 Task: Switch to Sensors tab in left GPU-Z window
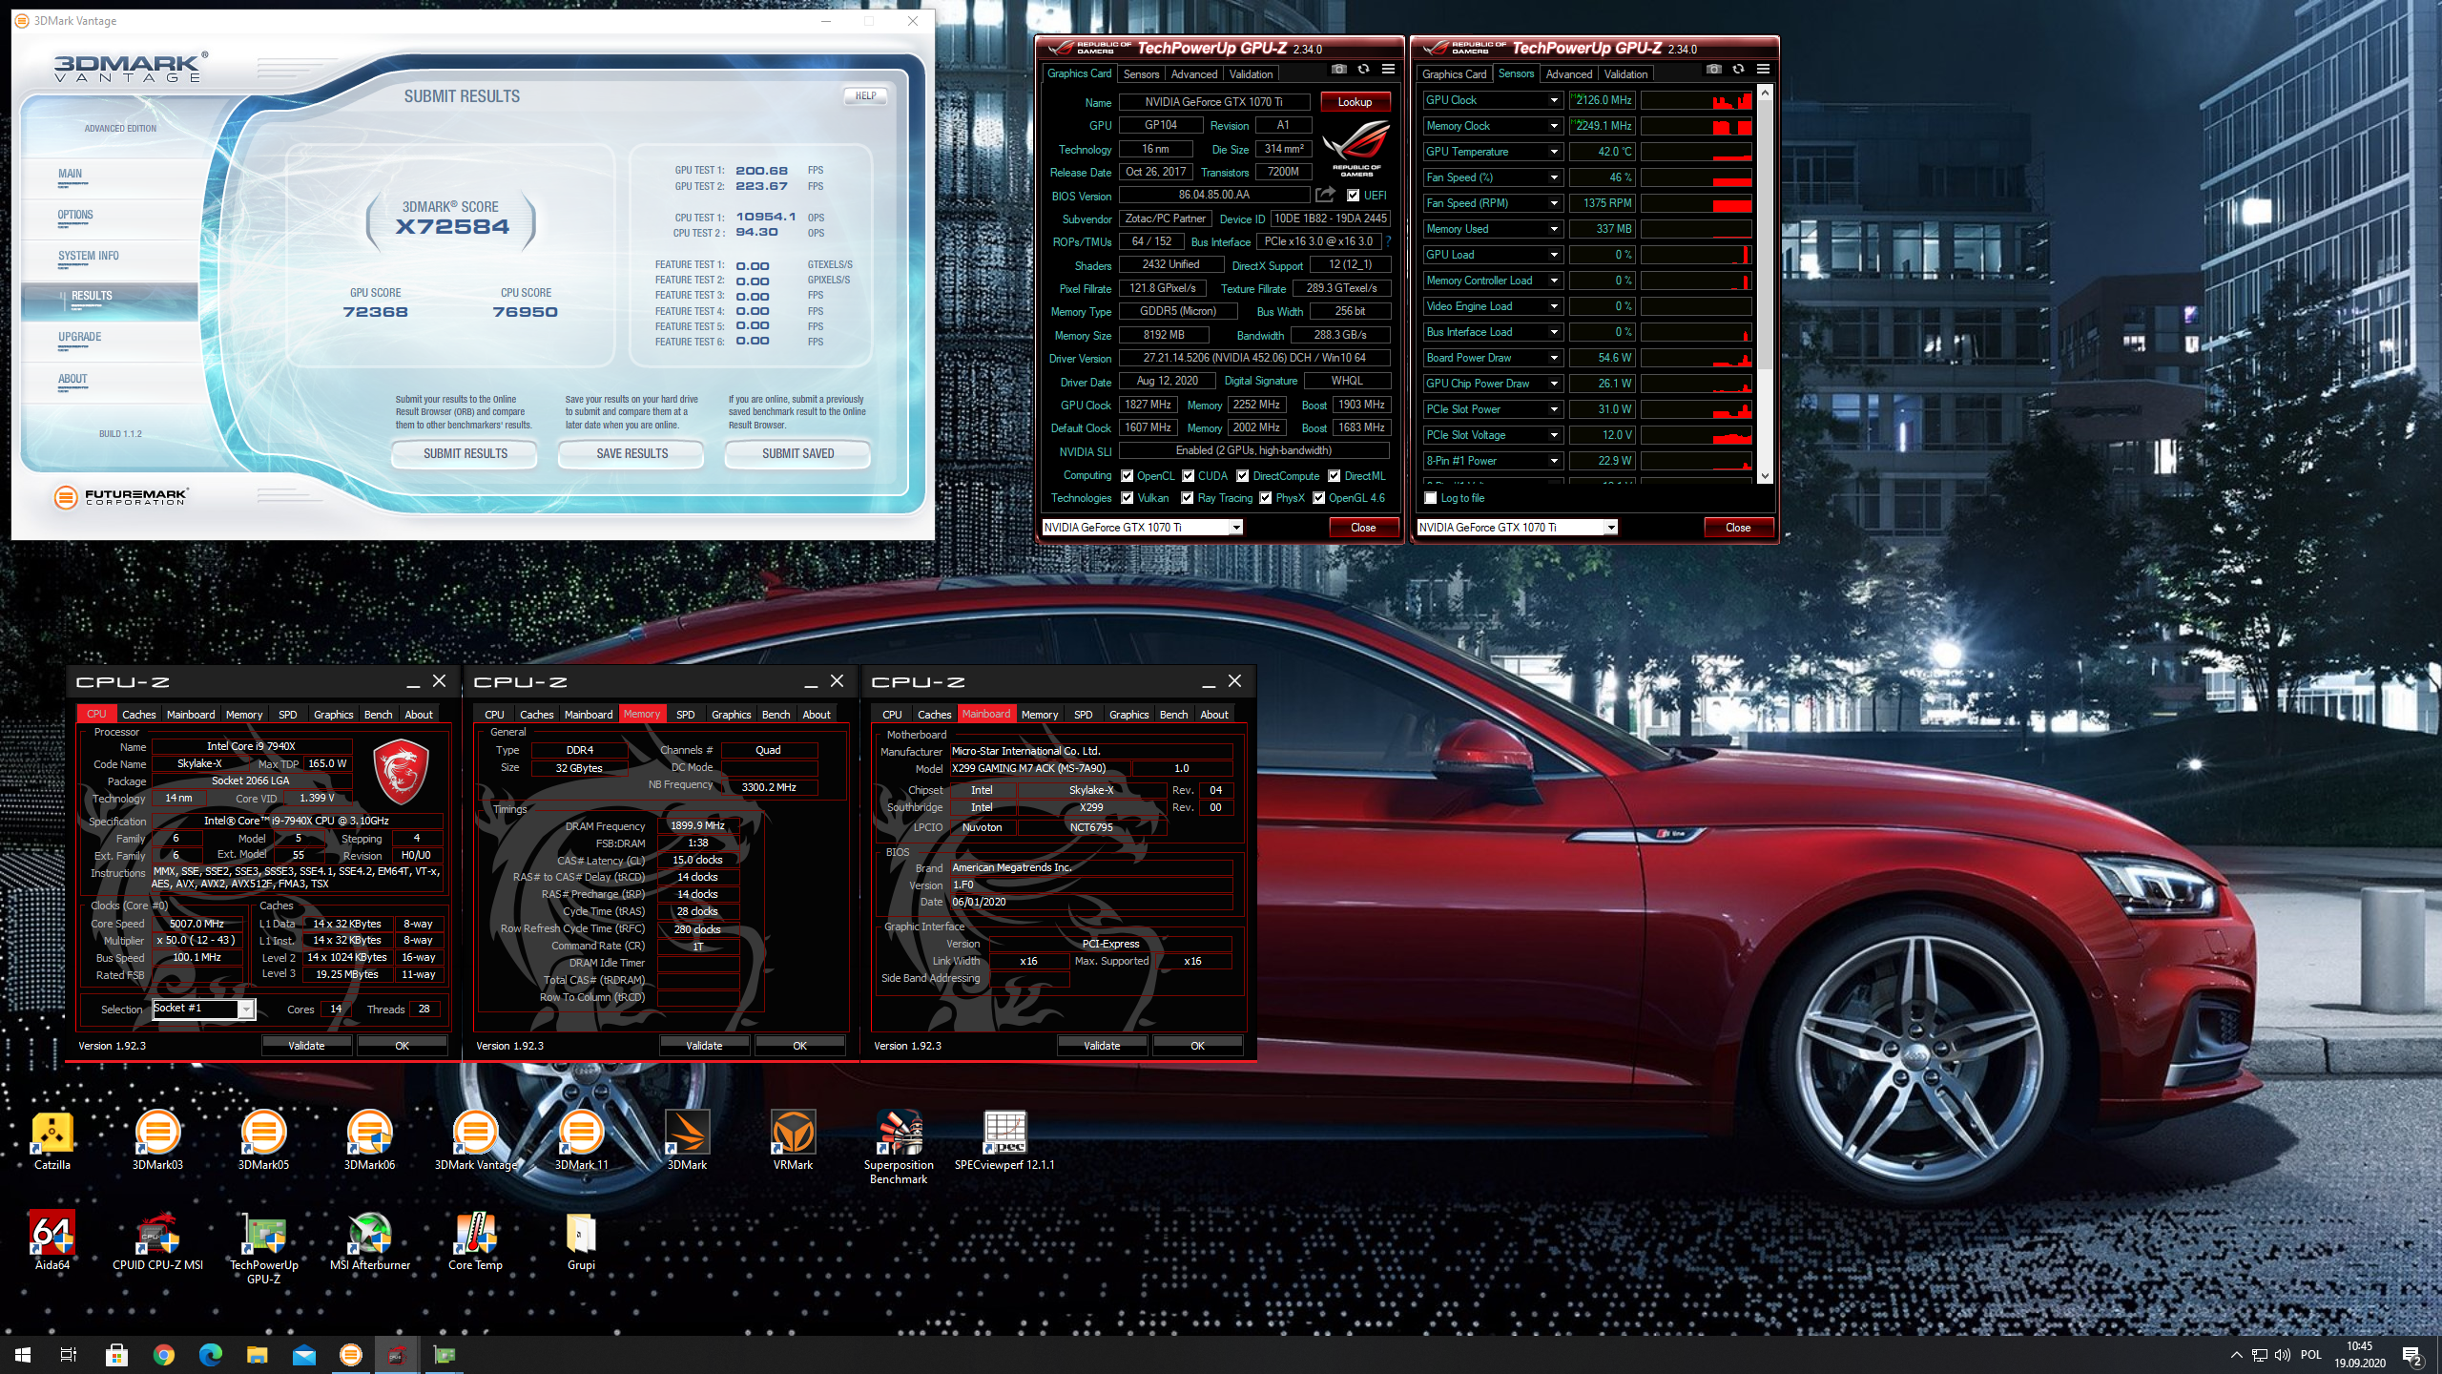[1141, 73]
